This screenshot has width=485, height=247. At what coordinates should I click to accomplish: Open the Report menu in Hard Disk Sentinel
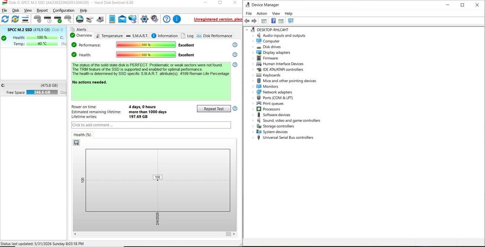pos(42,10)
